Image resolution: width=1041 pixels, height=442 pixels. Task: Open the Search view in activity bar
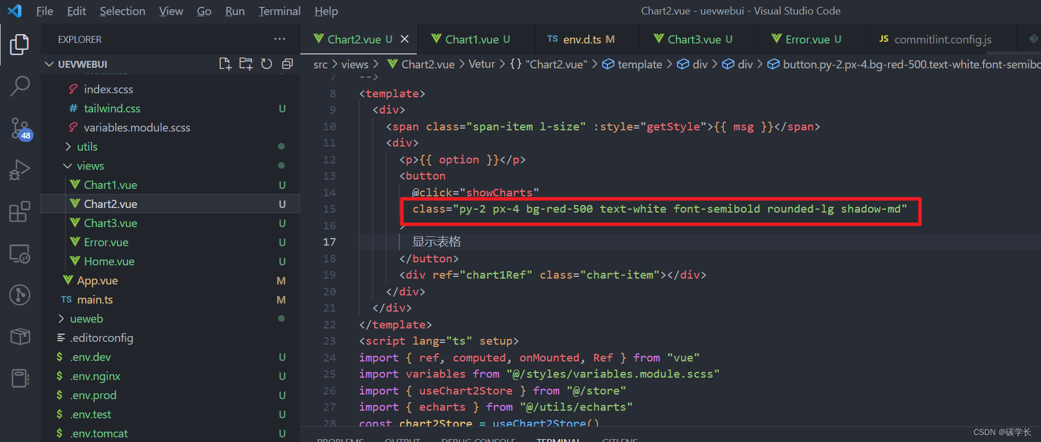(x=20, y=86)
